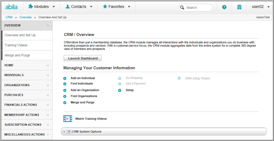Click arrow icon beside Go Shopping
This screenshot has width=274, height=141.
(x=120, y=78)
